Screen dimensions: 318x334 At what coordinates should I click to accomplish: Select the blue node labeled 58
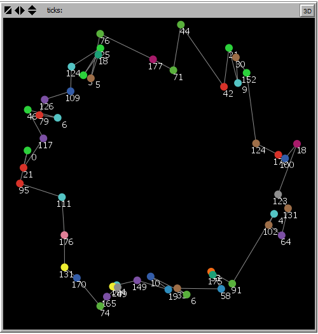221,289
